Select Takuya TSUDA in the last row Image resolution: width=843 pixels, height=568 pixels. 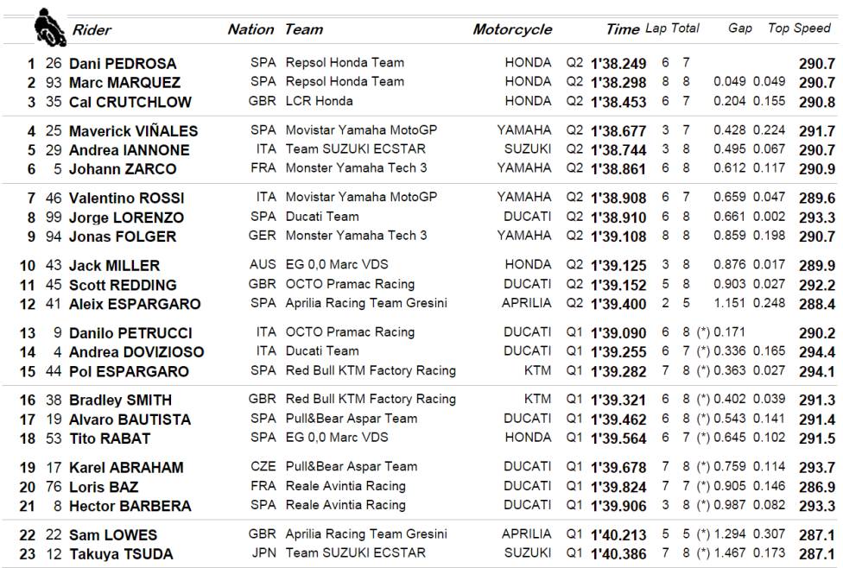pyautogui.click(x=121, y=554)
